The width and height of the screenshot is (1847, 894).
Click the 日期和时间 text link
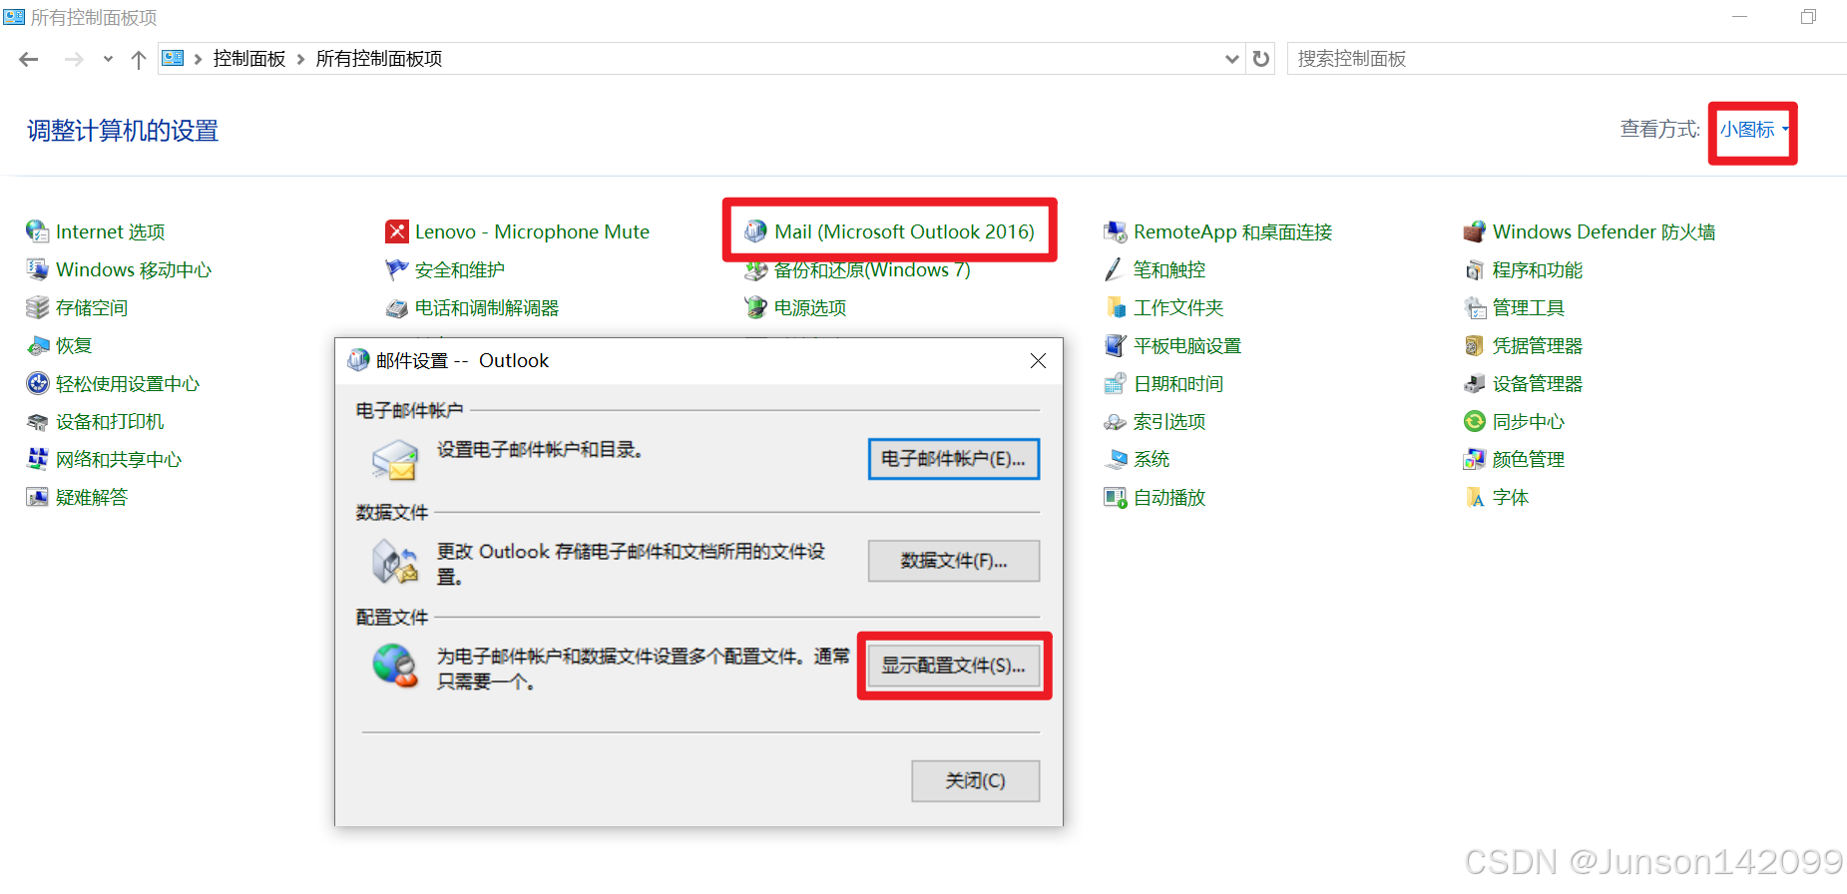pyautogui.click(x=1178, y=383)
